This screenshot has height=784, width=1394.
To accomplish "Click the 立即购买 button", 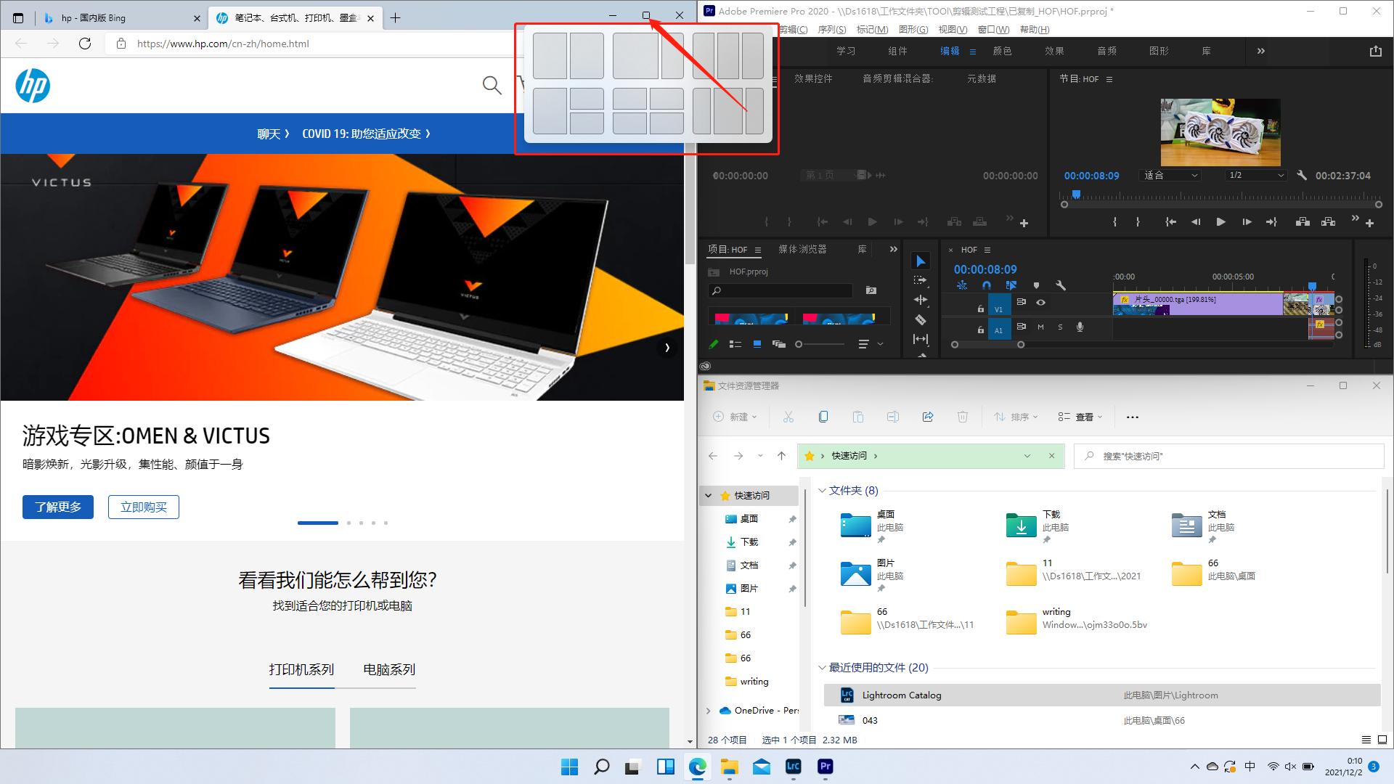I will click(x=144, y=507).
